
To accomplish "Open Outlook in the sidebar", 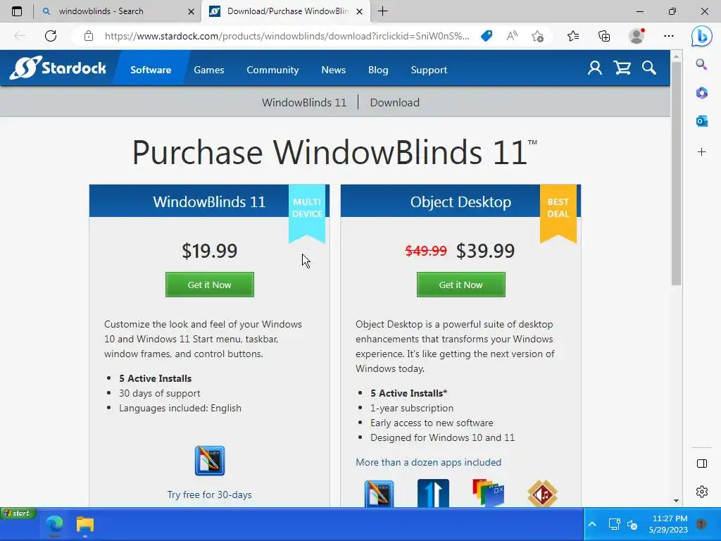I will (701, 121).
